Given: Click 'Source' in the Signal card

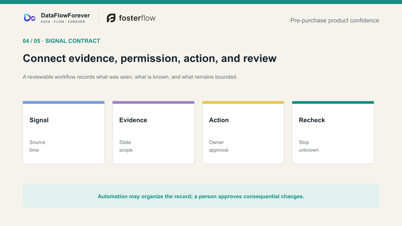Looking at the screenshot, I should coord(37,142).
